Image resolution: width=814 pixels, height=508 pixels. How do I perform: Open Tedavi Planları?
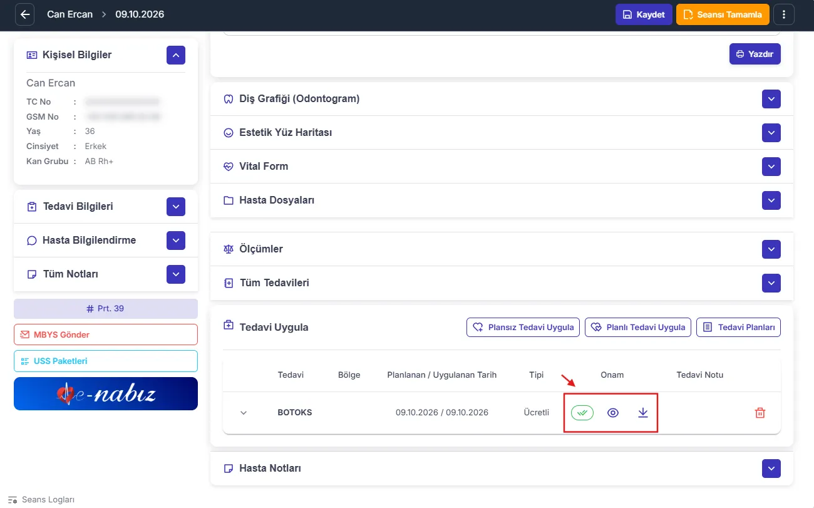[x=738, y=327]
